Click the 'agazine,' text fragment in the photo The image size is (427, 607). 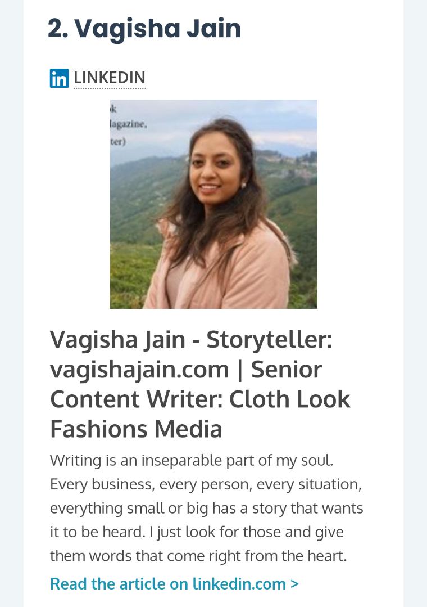point(129,124)
